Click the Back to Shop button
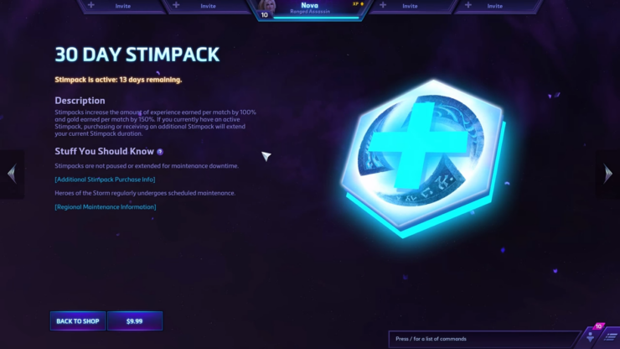This screenshot has width=620, height=349. click(x=78, y=320)
